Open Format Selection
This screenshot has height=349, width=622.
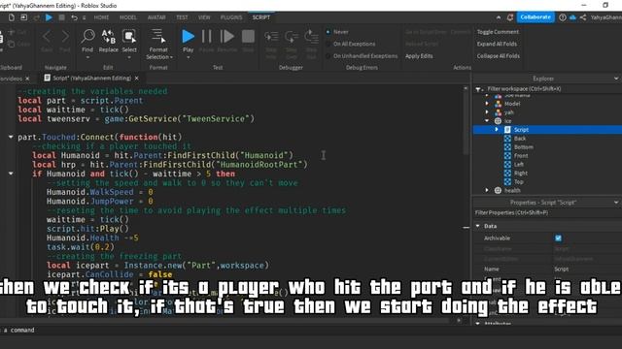158,44
